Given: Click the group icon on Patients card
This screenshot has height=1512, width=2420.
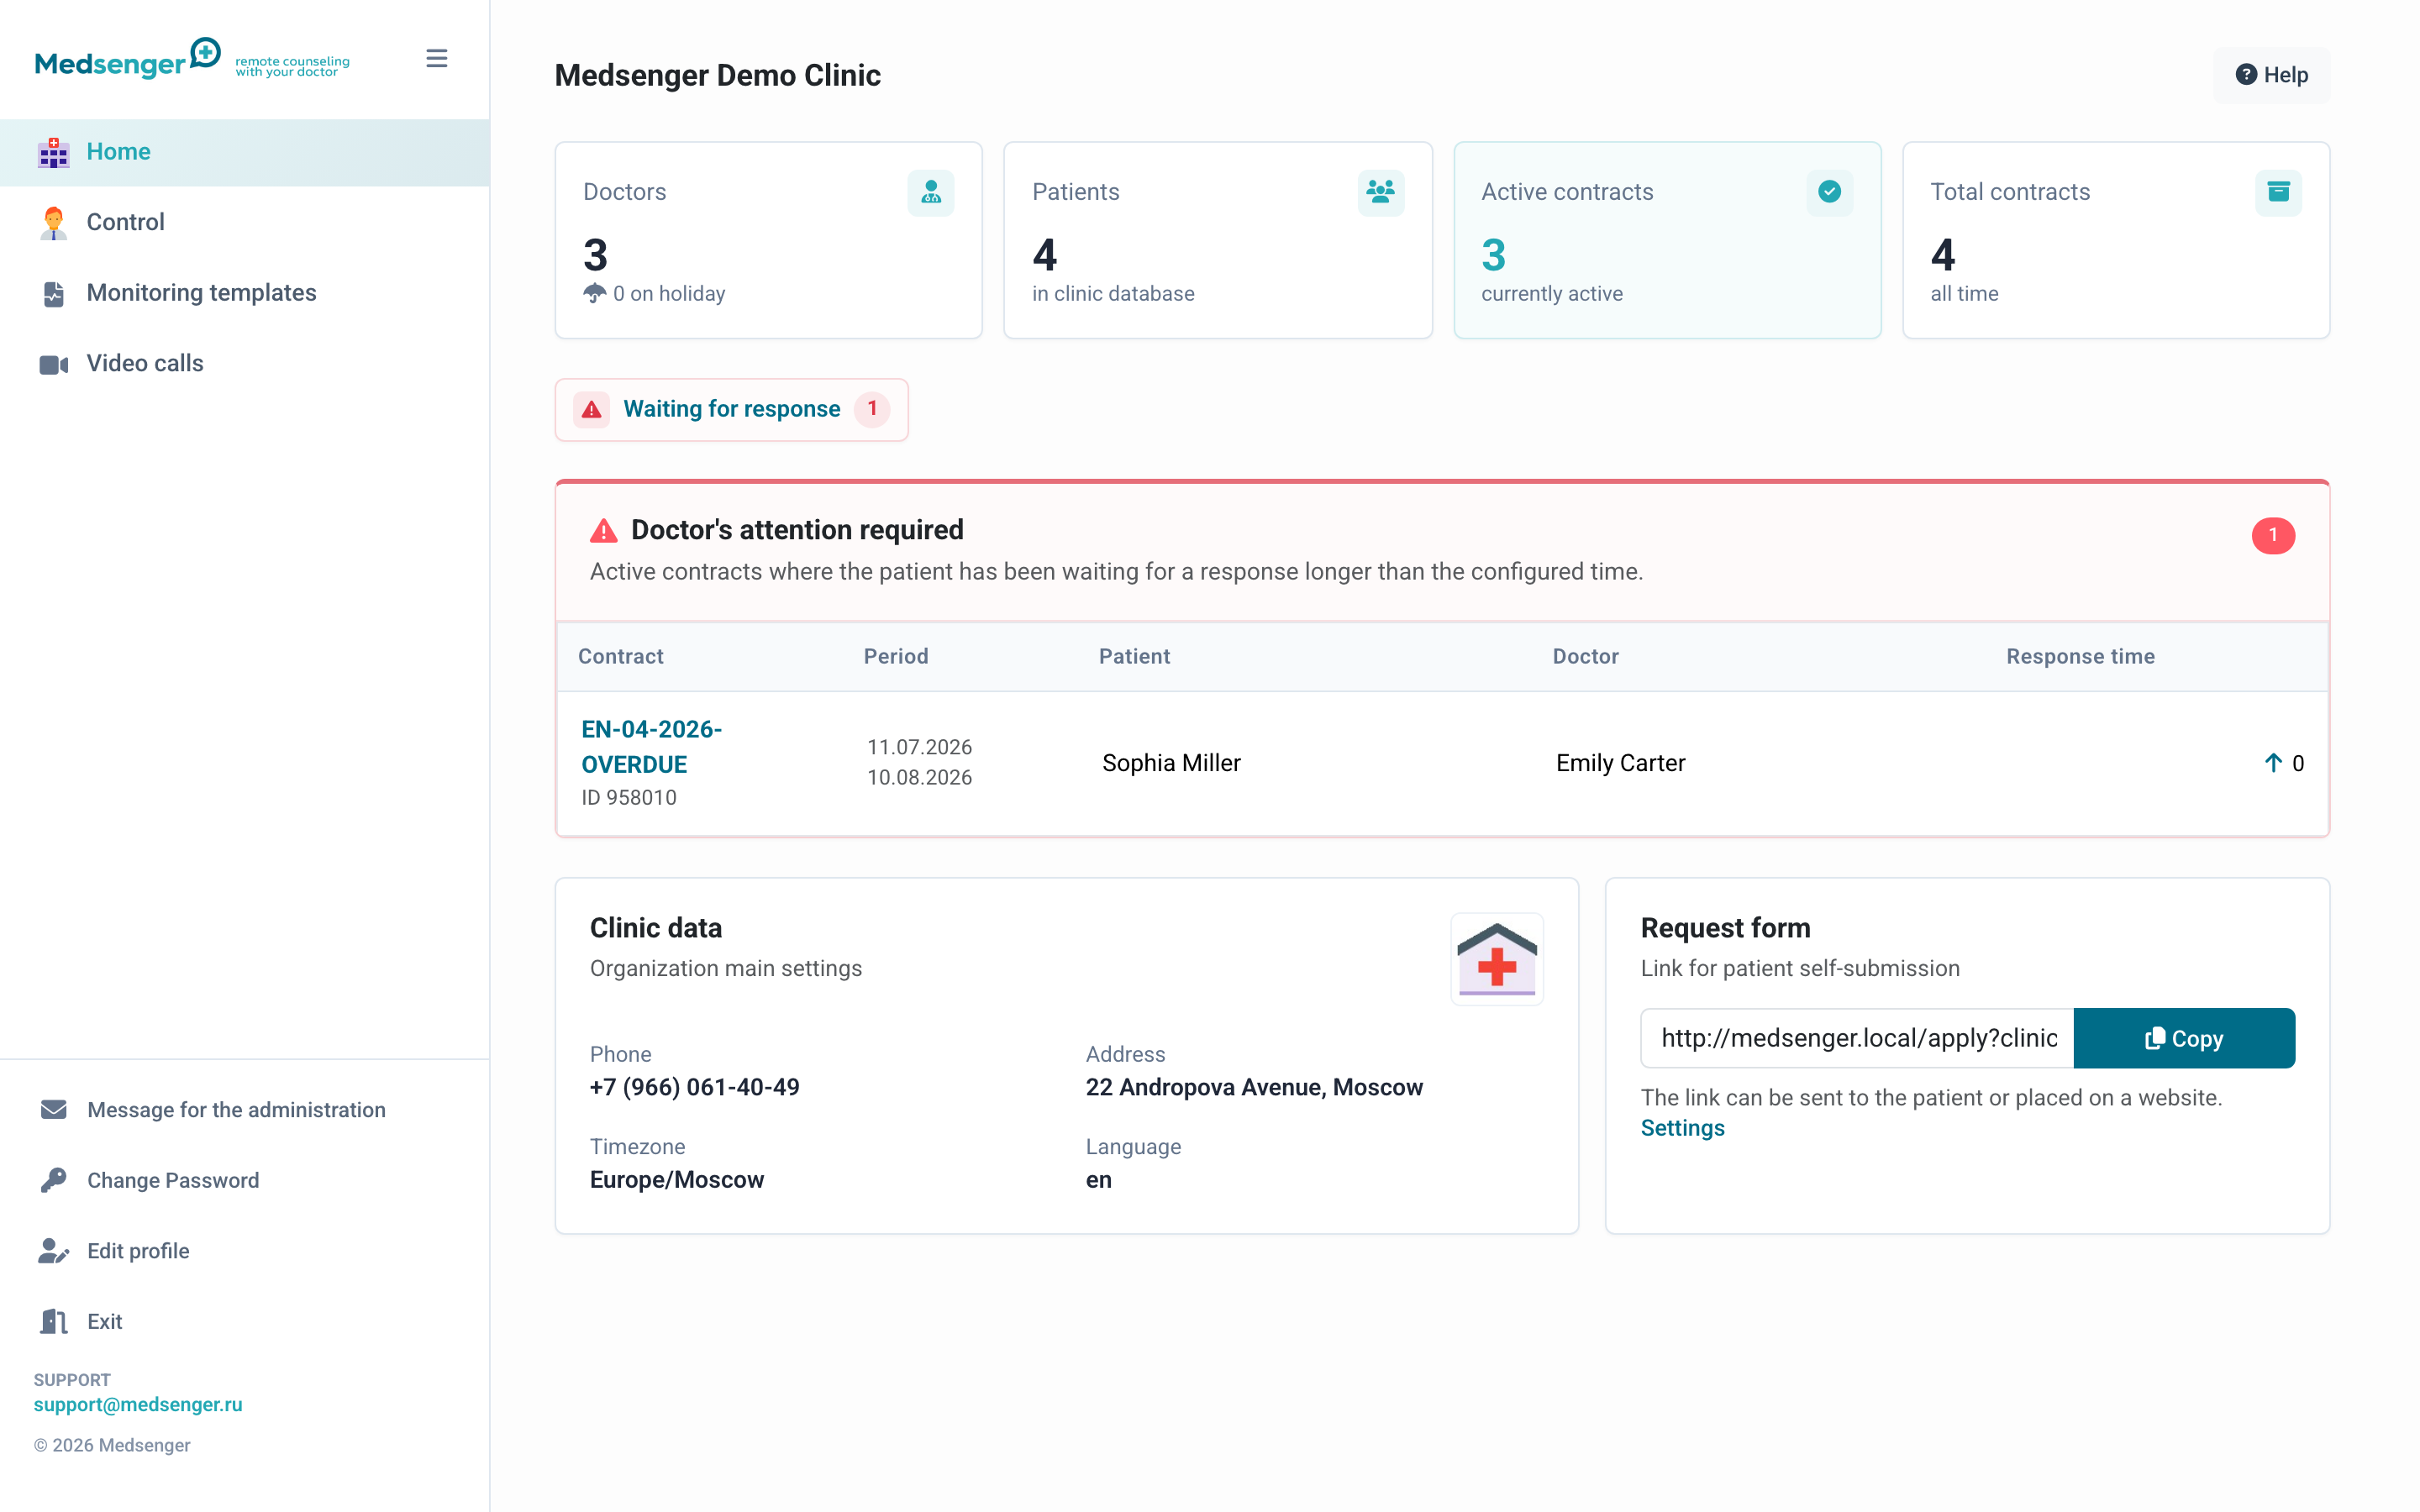Looking at the screenshot, I should click(x=1381, y=192).
